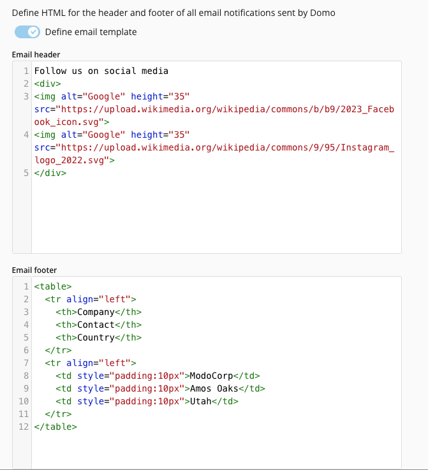Click inside the Email header code editor blank area
This screenshot has height=470, width=428.
click(216, 214)
